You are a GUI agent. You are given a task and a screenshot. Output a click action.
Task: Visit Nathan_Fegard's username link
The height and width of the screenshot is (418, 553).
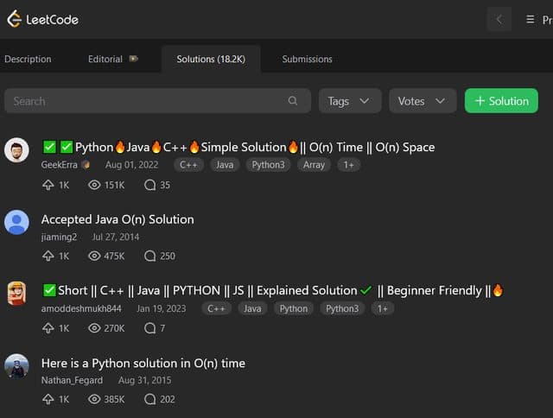[72, 380]
